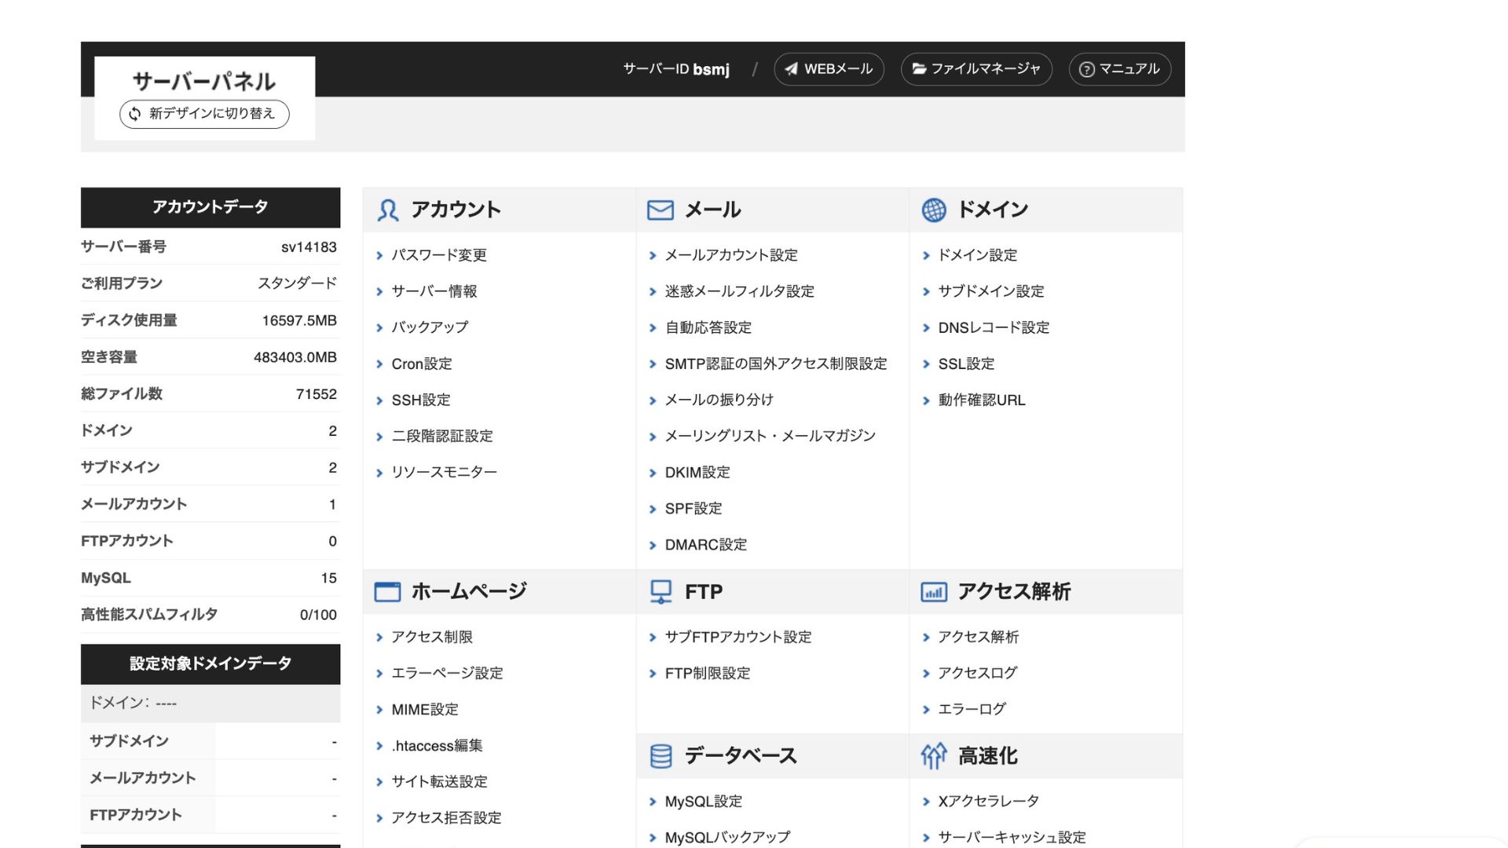Open アクセス解析 link under analytics section

click(978, 637)
